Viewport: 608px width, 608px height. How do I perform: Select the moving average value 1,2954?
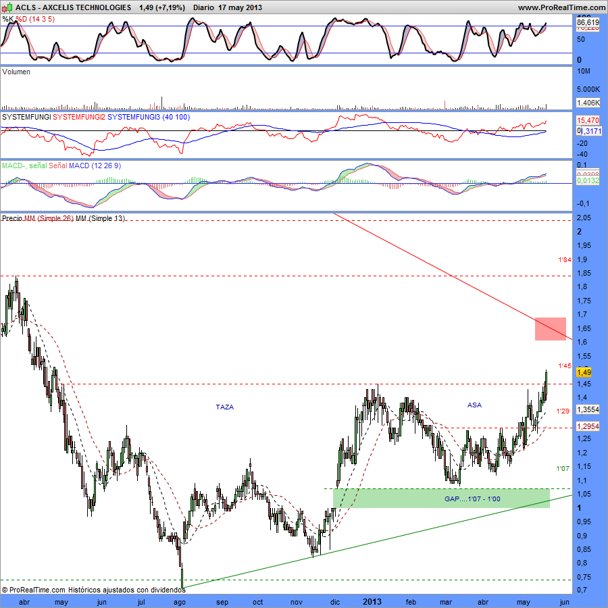coord(588,426)
